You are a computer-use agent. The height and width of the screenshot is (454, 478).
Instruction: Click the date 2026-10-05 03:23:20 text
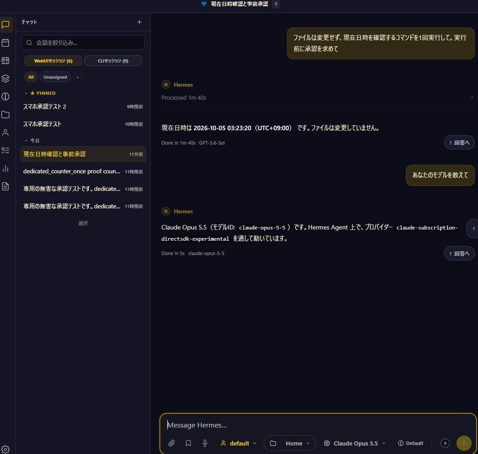coord(222,128)
